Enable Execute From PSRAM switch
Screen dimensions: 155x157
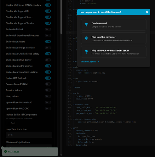click(48, 84)
